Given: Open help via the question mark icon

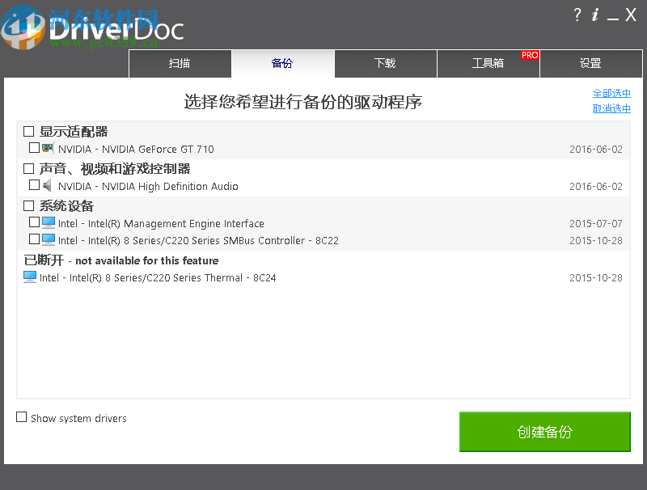Looking at the screenshot, I should tap(577, 15).
